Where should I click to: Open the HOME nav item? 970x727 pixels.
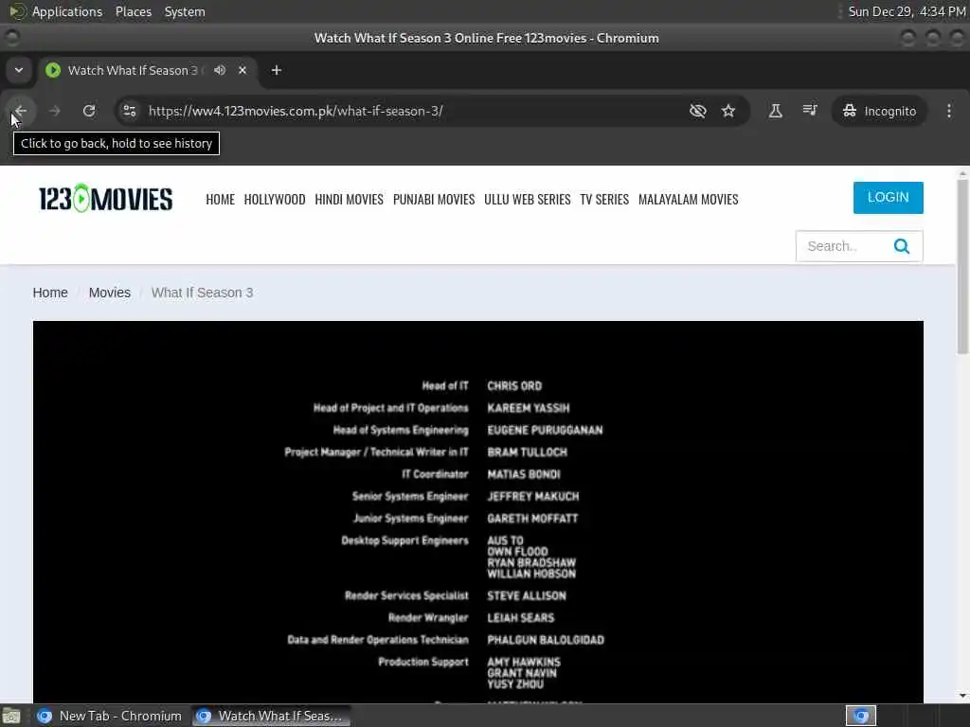[x=220, y=200]
